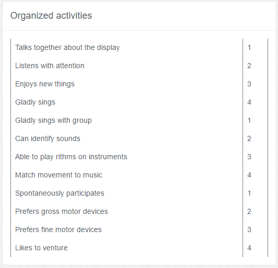Click score 4 beside Likes to venture
The height and width of the screenshot is (268, 278).
(x=249, y=248)
